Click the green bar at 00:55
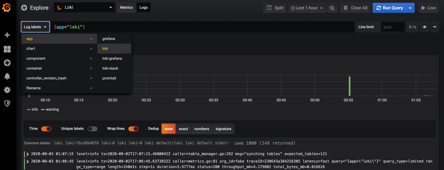The height and width of the screenshot is (170, 444). 350,86
